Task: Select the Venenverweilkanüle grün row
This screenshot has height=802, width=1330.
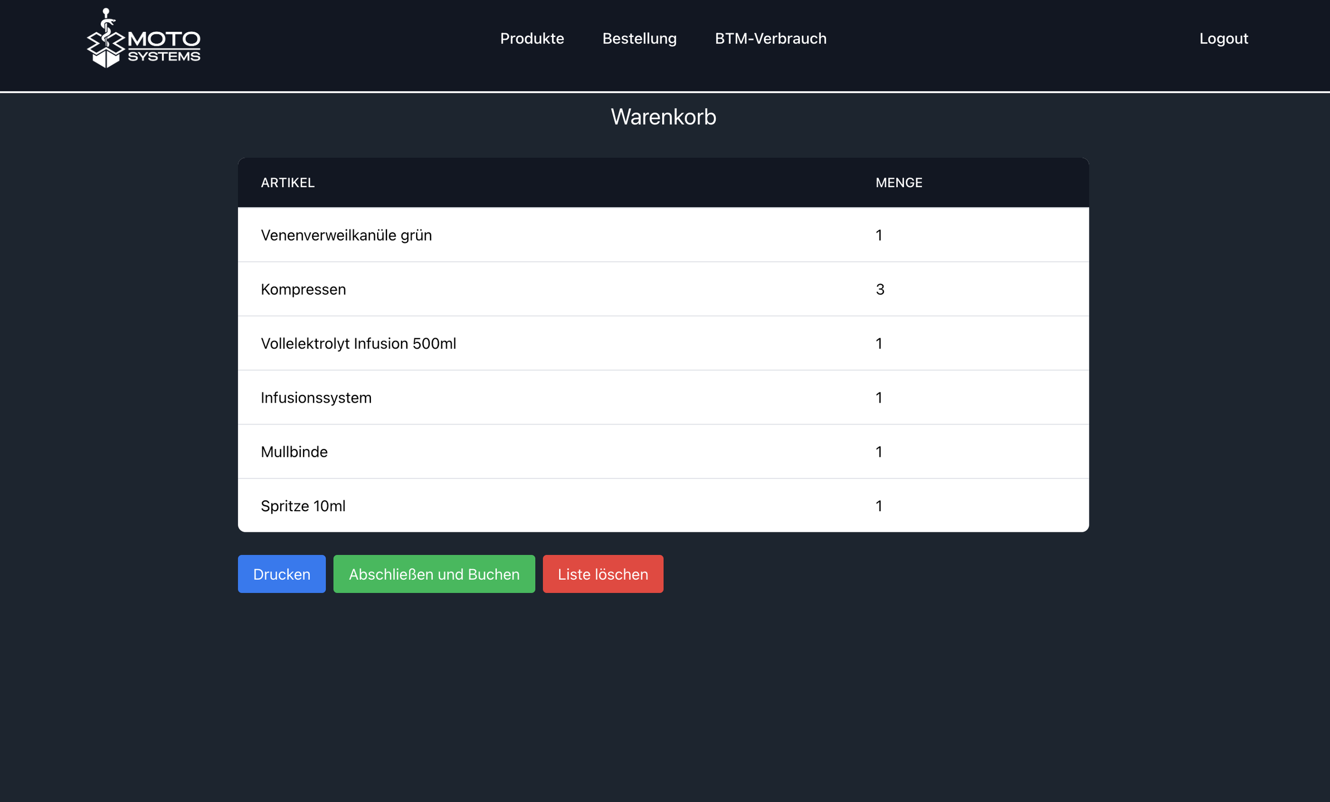Action: pyautogui.click(x=346, y=235)
